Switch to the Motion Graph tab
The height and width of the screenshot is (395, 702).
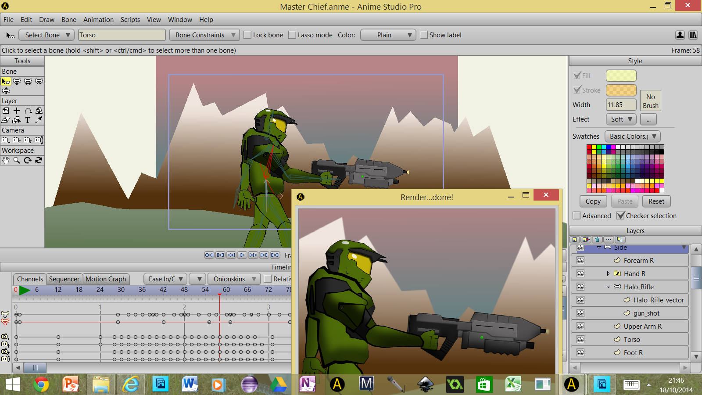pos(106,279)
